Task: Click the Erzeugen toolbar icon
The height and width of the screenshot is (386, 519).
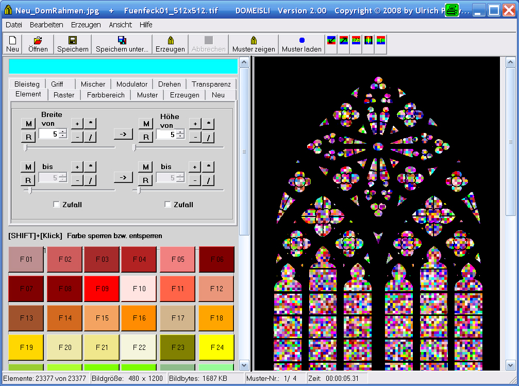Action: pyautogui.click(x=170, y=40)
